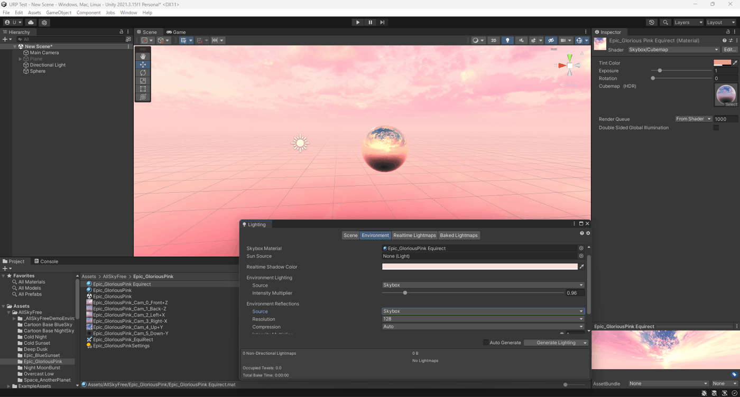Open Environment Reflections Resolution dropdown
740x397 pixels.
(x=483, y=319)
